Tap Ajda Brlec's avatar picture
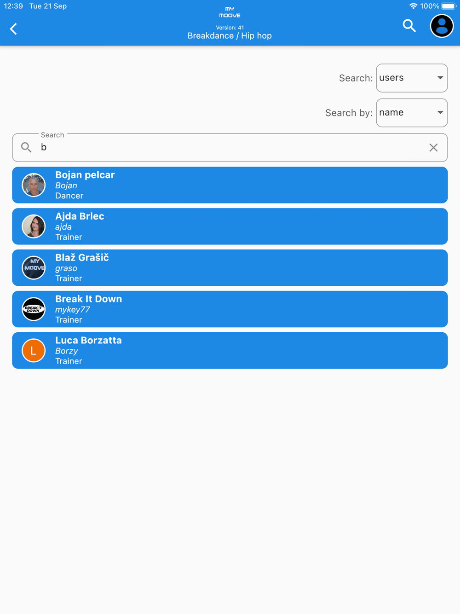Screen dimensions: 460x614 pos(34,226)
